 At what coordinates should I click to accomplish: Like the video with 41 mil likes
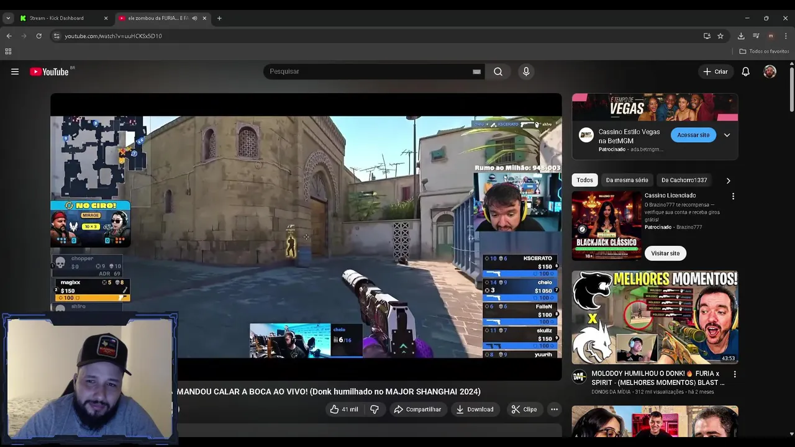344,409
